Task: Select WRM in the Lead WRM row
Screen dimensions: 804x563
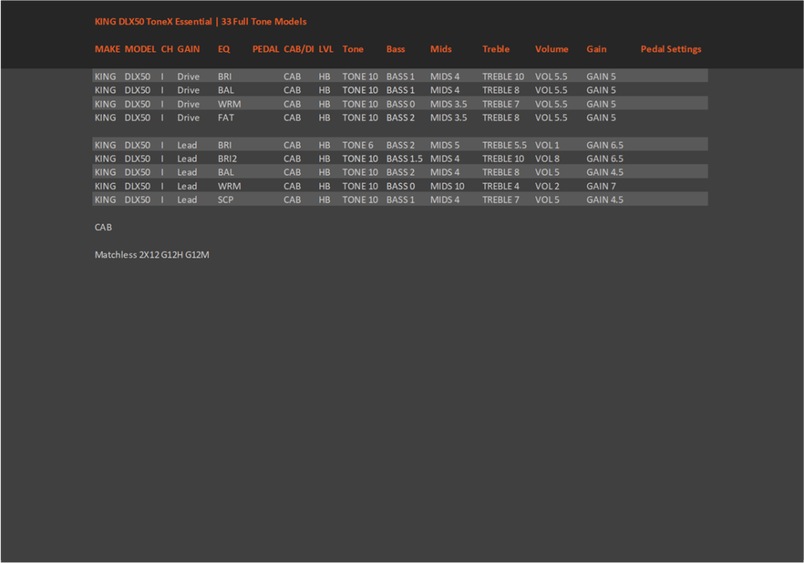Action: point(229,186)
